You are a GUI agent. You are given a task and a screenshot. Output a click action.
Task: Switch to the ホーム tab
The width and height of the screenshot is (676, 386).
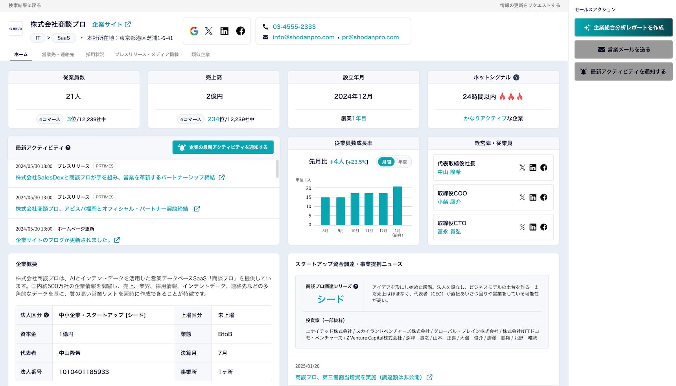point(21,55)
